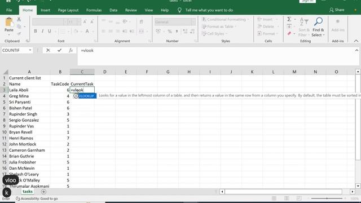
Task: Click the AutoSum sigma icon
Action: (x=289, y=19)
